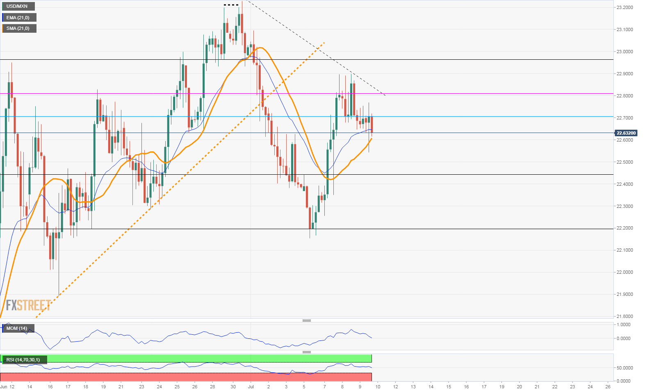645x392 pixels.
Task: Select the short dotted line at chart top
Action: (231, 5)
